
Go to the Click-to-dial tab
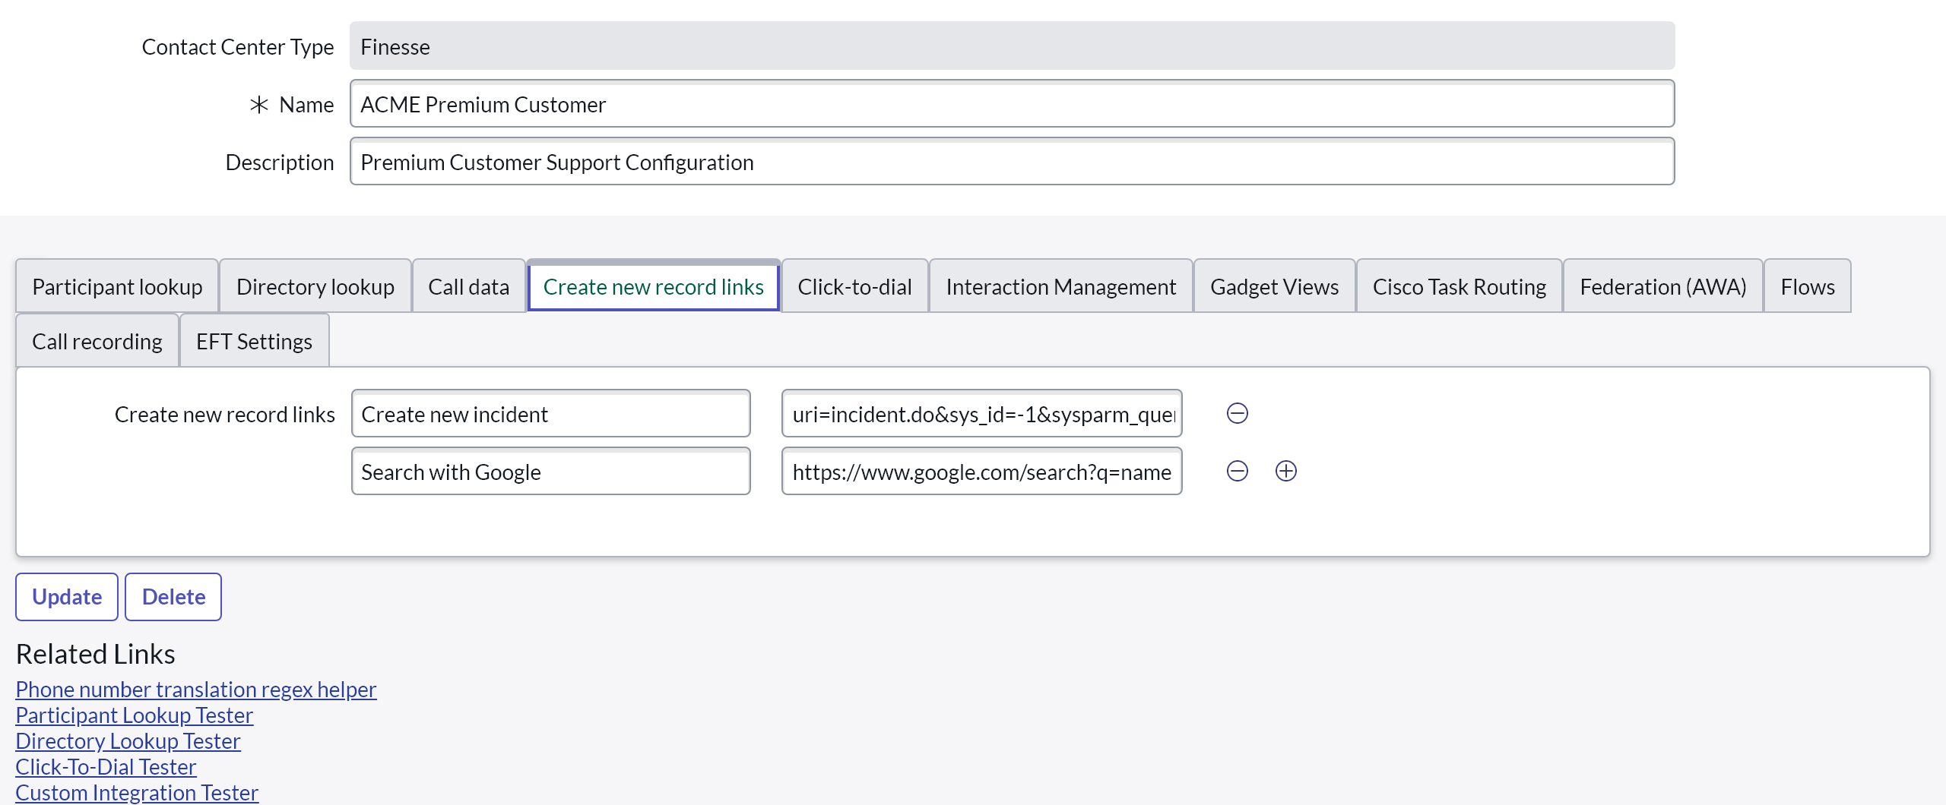tap(854, 286)
